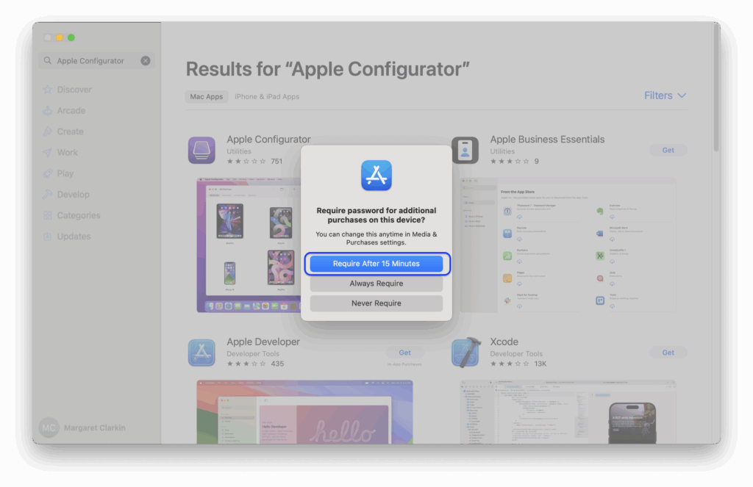
Task: View the Apple Configurator screenshot preview
Action: 249,245
